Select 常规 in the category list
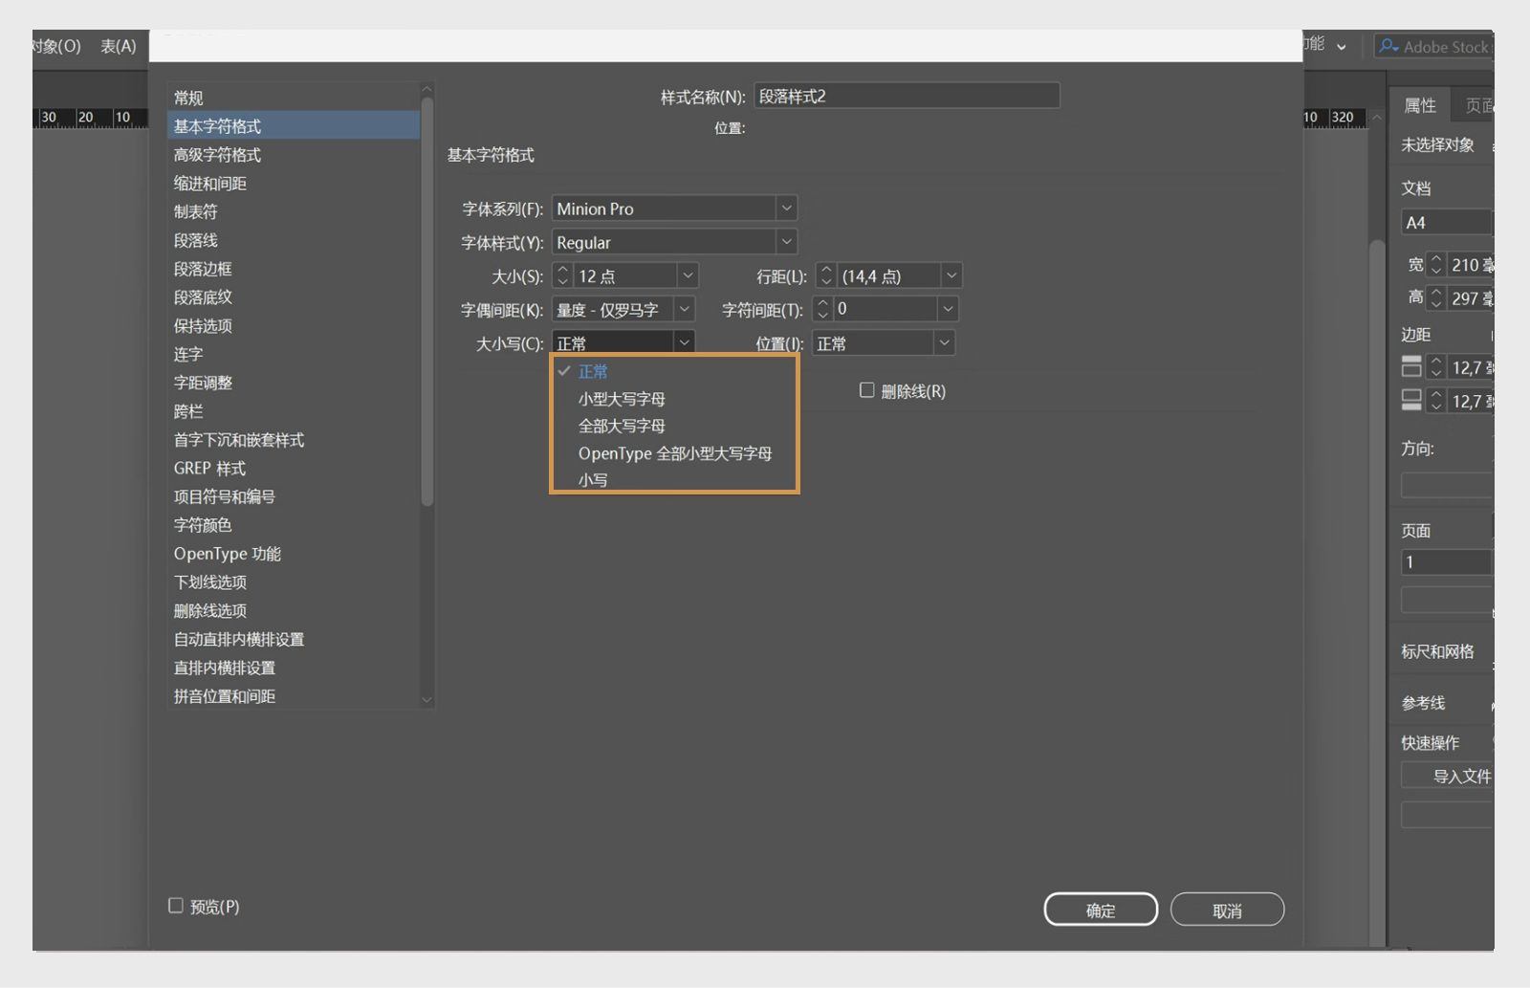1530x988 pixels. coord(294,98)
